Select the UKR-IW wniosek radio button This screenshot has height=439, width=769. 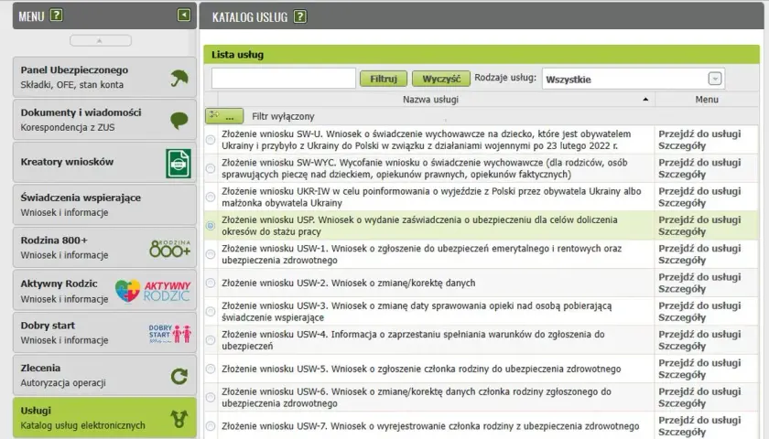211,197
